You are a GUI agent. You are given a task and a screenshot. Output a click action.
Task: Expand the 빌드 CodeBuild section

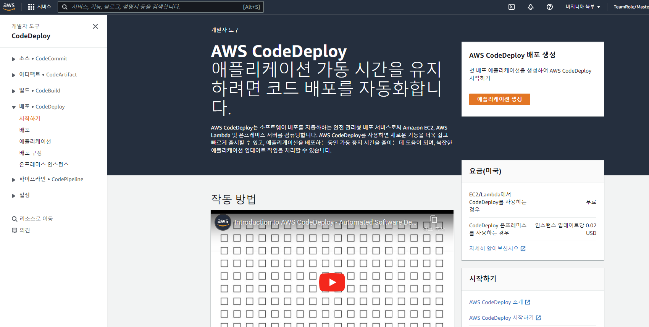[14, 91]
